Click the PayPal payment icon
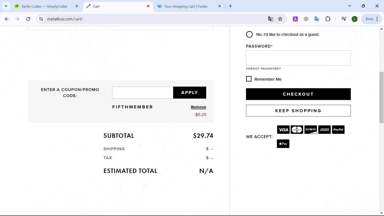The width and height of the screenshot is (384, 216). coord(338,130)
